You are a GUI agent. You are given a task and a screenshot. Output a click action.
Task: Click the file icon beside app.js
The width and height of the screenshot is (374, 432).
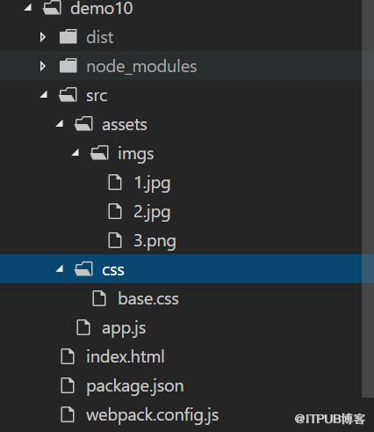pyautogui.click(x=83, y=327)
